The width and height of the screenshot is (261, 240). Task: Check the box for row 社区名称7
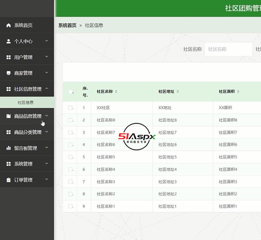pyautogui.click(x=71, y=132)
